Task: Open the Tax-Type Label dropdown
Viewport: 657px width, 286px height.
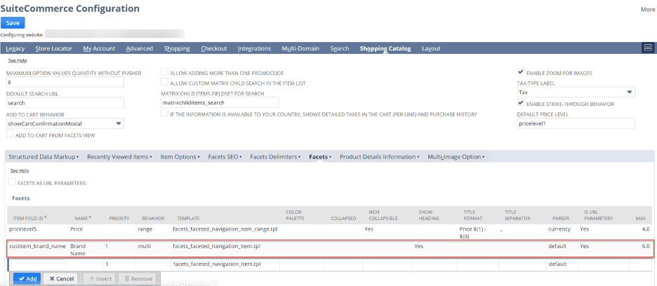Action: [x=576, y=92]
